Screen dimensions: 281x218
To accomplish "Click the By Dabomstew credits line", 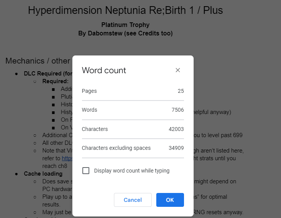I will (x=125, y=33).
